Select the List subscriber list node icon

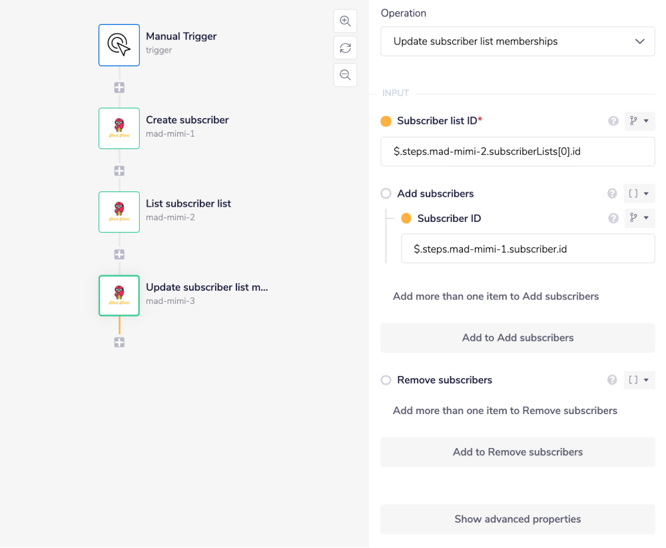tap(119, 212)
